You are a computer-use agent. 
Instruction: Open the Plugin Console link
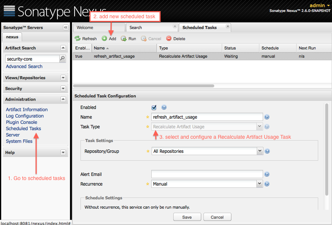21,122
